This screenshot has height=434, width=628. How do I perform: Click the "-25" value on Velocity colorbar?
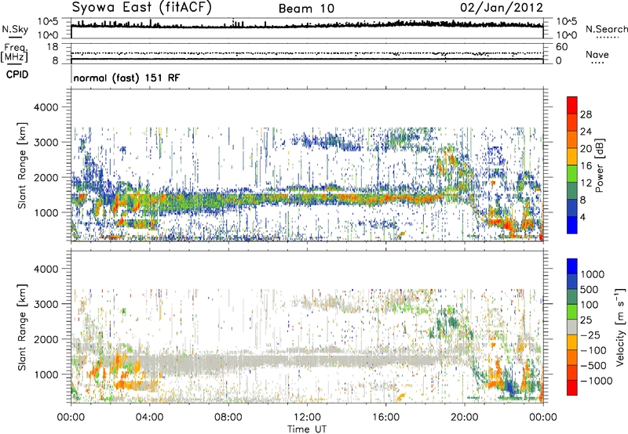592,335
